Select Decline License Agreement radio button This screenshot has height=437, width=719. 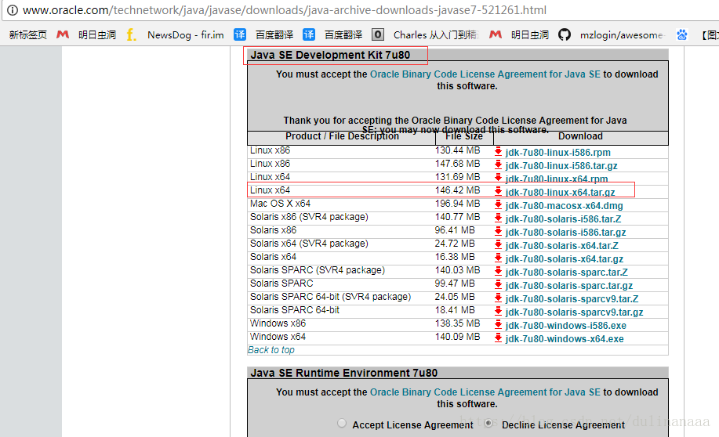point(488,423)
